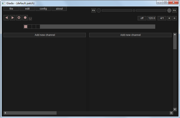Screen dimensions: 180x118
Task: Click the 4/1 beats setting
Action: pyautogui.click(x=162, y=18)
